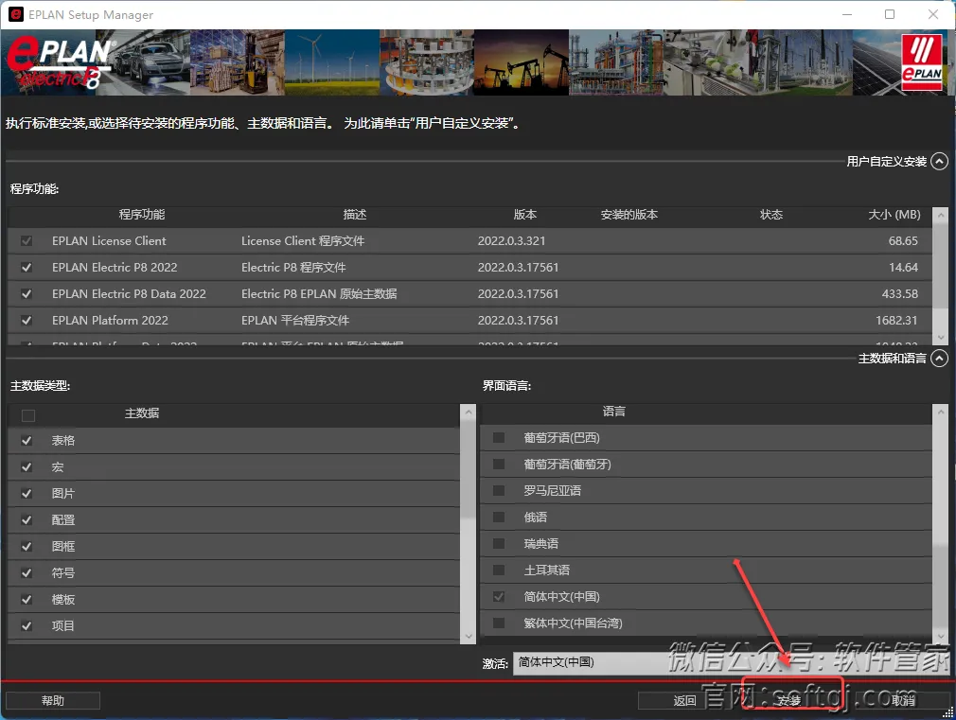Viewport: 956px width, 720px height.
Task: Collapse the 主数据和语言 section
Action: pos(938,358)
